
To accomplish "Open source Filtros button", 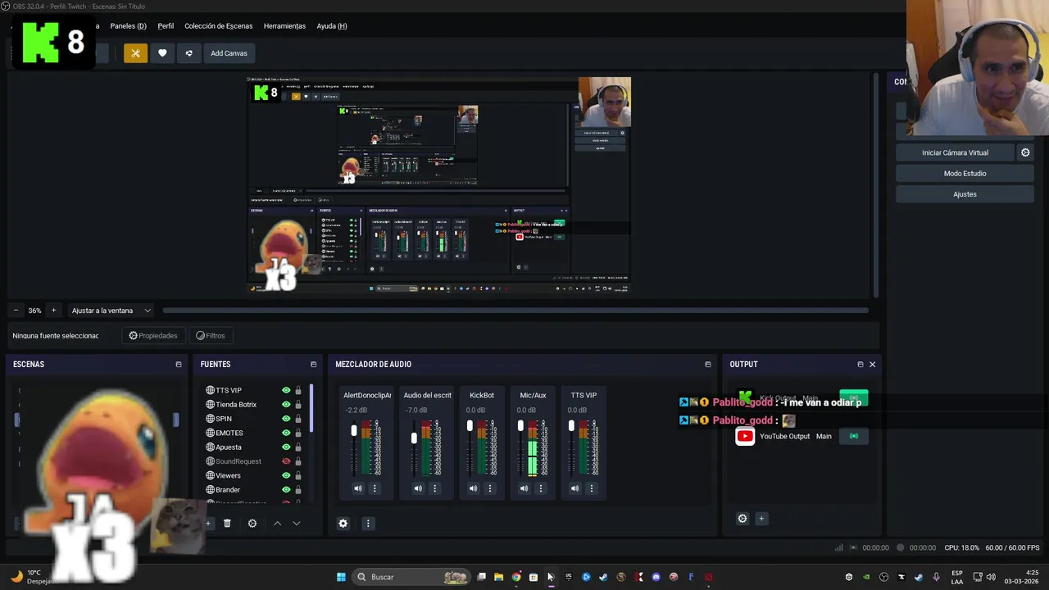I will (x=211, y=336).
